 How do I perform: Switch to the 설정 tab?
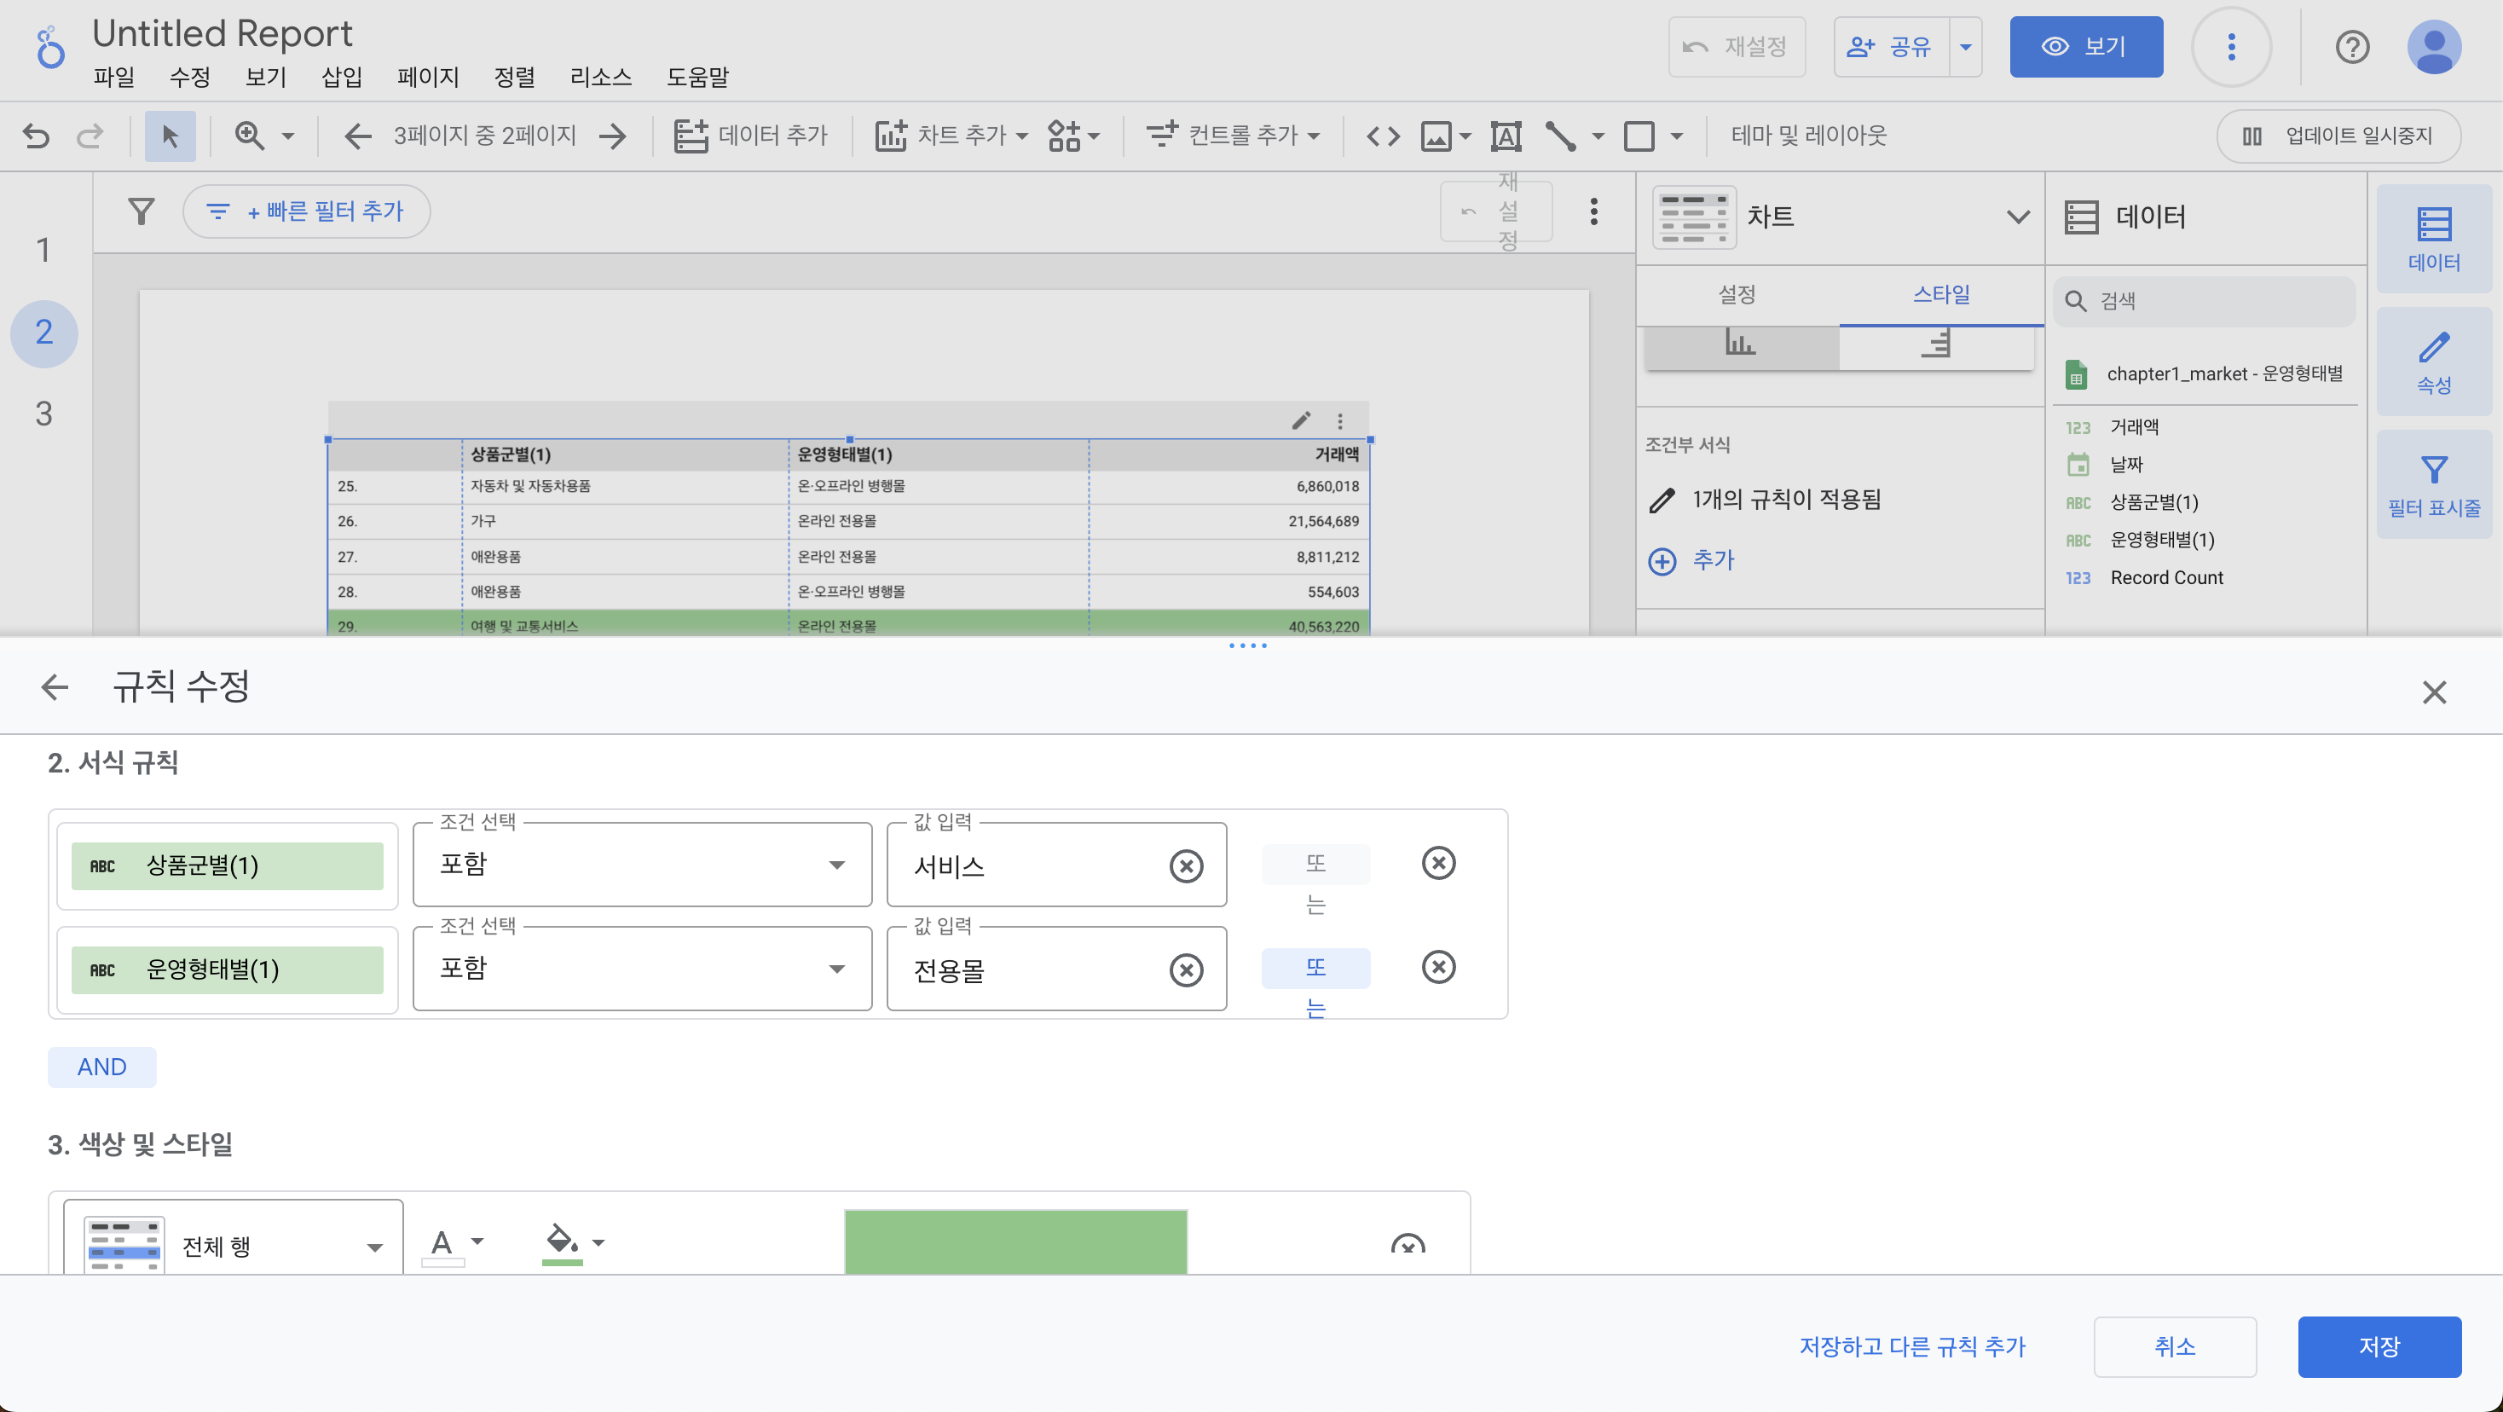pos(1737,294)
